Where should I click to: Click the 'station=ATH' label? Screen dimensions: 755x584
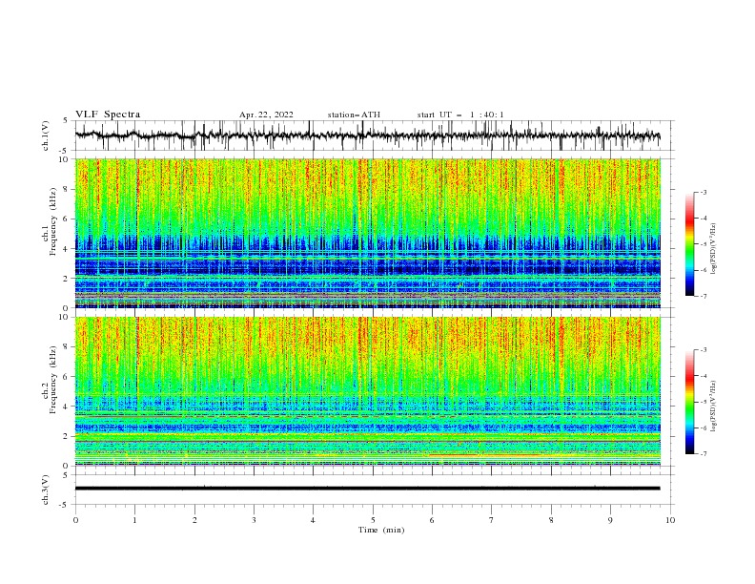click(x=354, y=115)
